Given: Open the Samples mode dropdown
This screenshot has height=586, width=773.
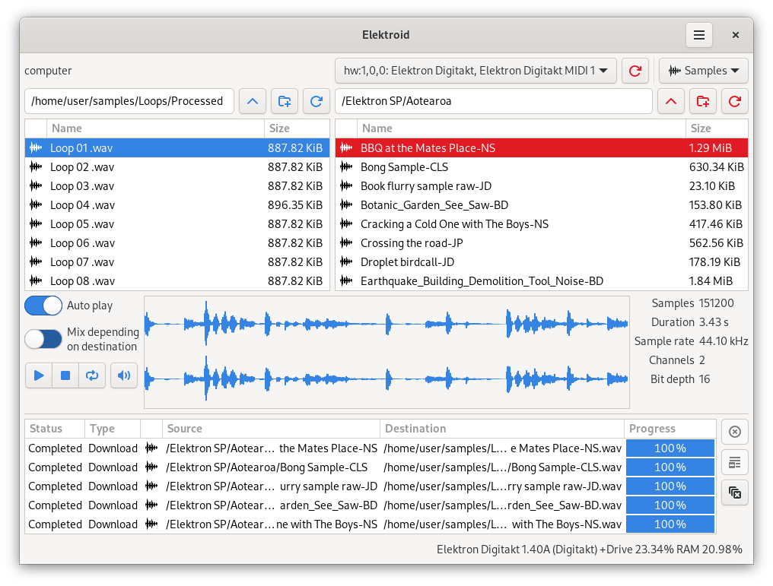Looking at the screenshot, I should [703, 71].
